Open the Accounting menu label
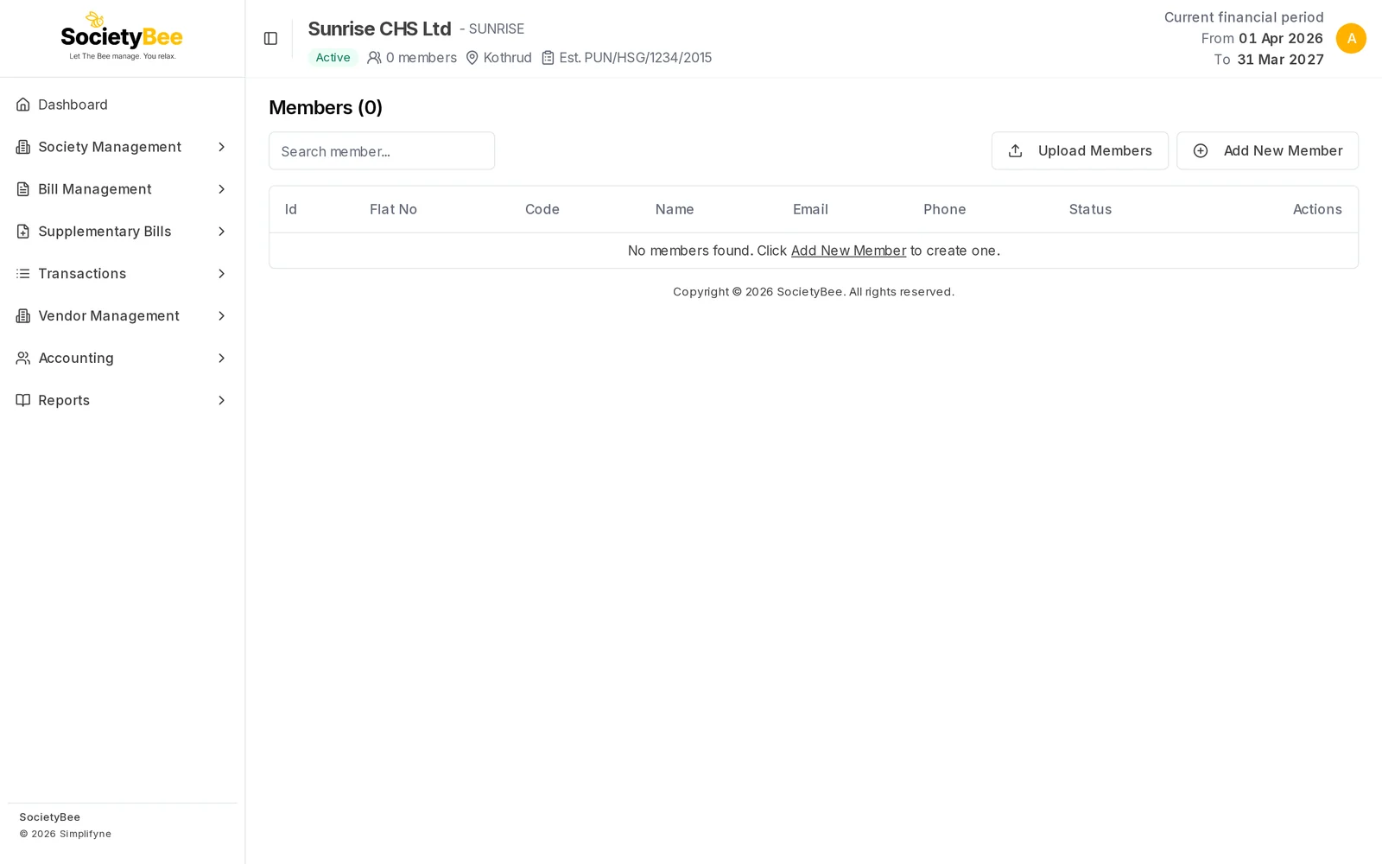The image size is (1382, 864). pyautogui.click(x=76, y=358)
